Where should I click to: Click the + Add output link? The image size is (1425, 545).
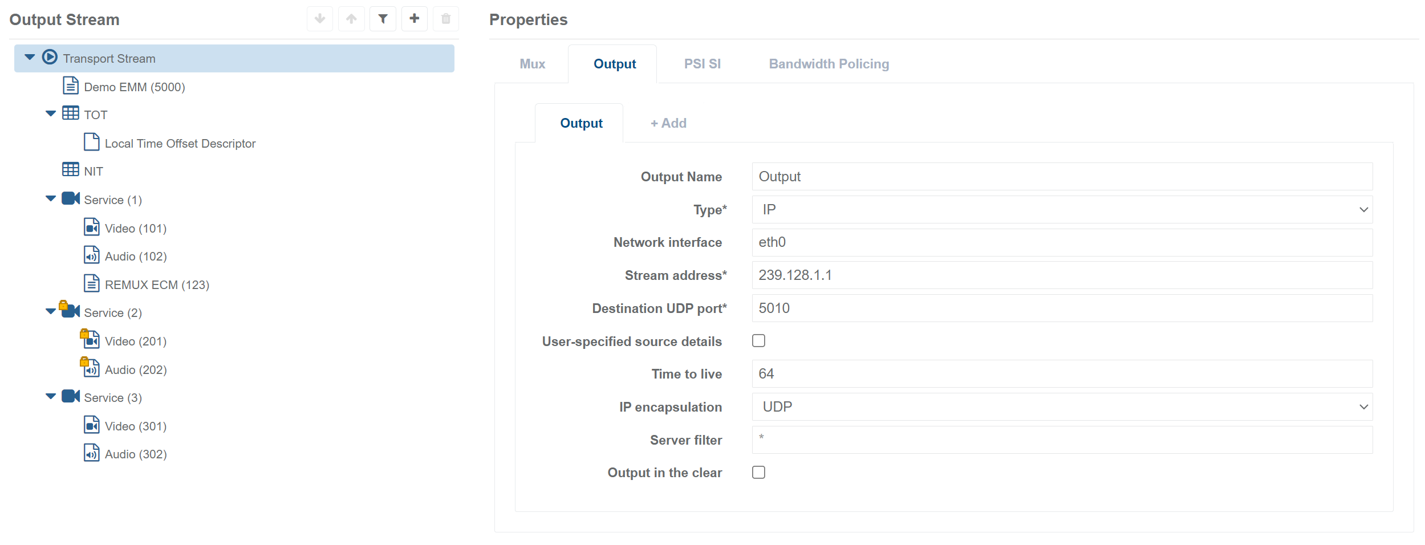[x=668, y=123]
